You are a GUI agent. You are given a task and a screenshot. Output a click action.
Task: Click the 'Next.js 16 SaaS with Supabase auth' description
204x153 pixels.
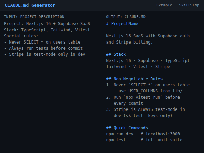click(148, 36)
